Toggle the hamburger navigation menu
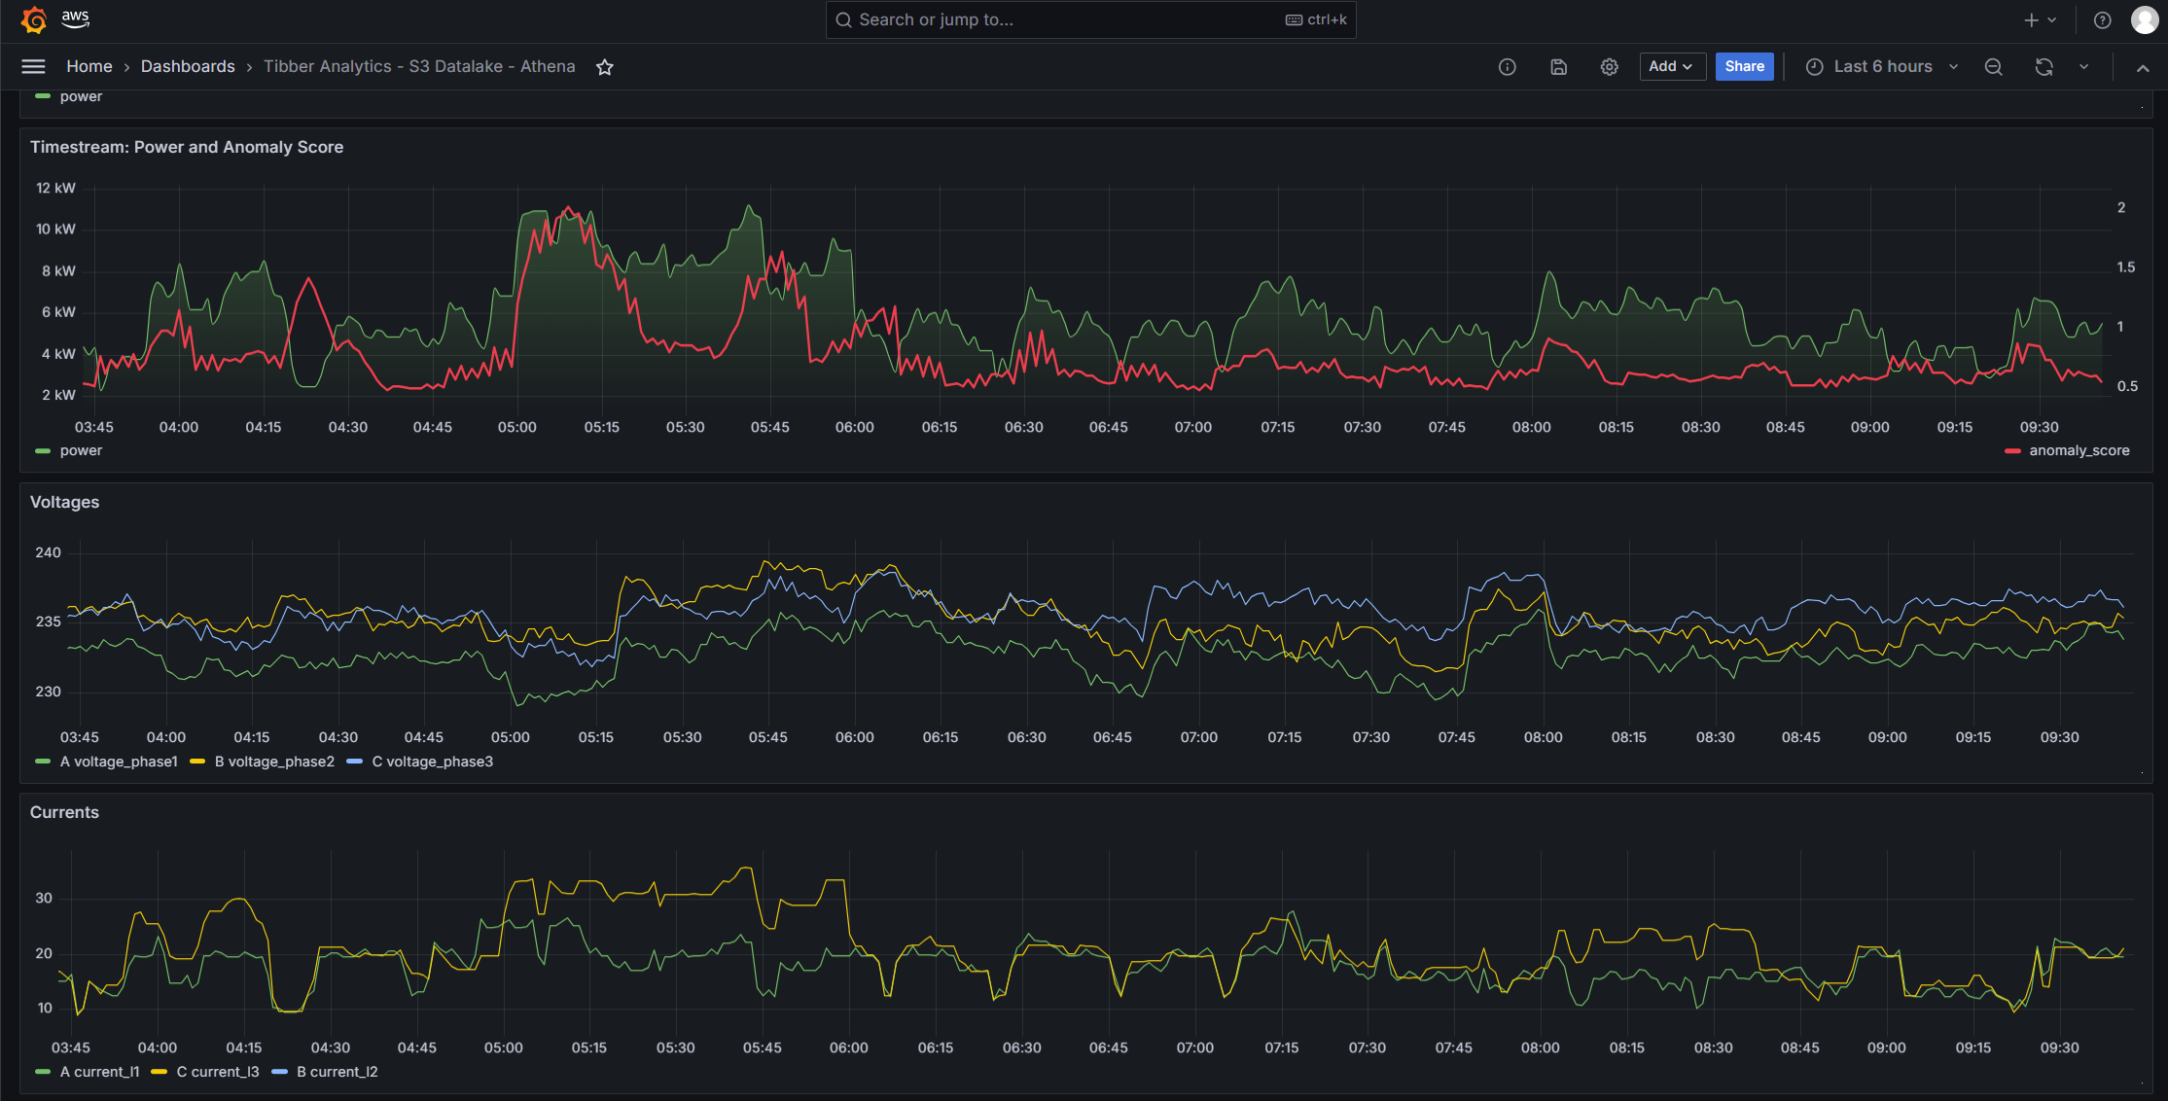This screenshot has height=1101, width=2168. click(x=33, y=66)
